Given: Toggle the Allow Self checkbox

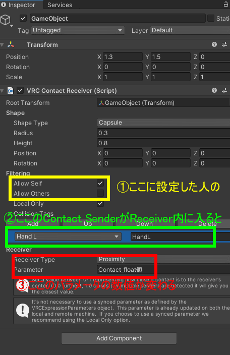Looking at the screenshot, I should tap(100, 183).
